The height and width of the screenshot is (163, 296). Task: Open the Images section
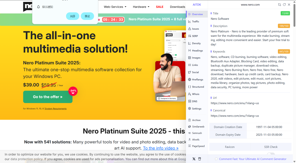(197, 58)
